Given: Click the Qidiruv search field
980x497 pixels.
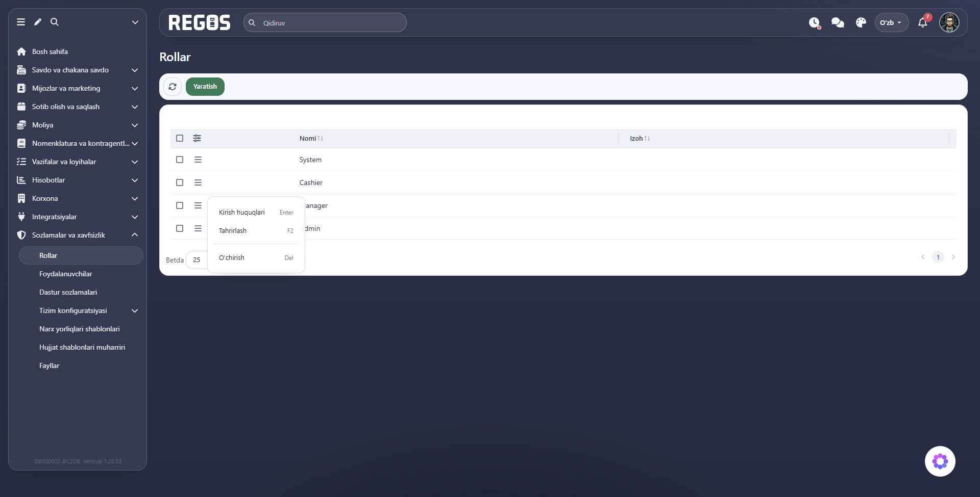Looking at the screenshot, I should pyautogui.click(x=325, y=22).
